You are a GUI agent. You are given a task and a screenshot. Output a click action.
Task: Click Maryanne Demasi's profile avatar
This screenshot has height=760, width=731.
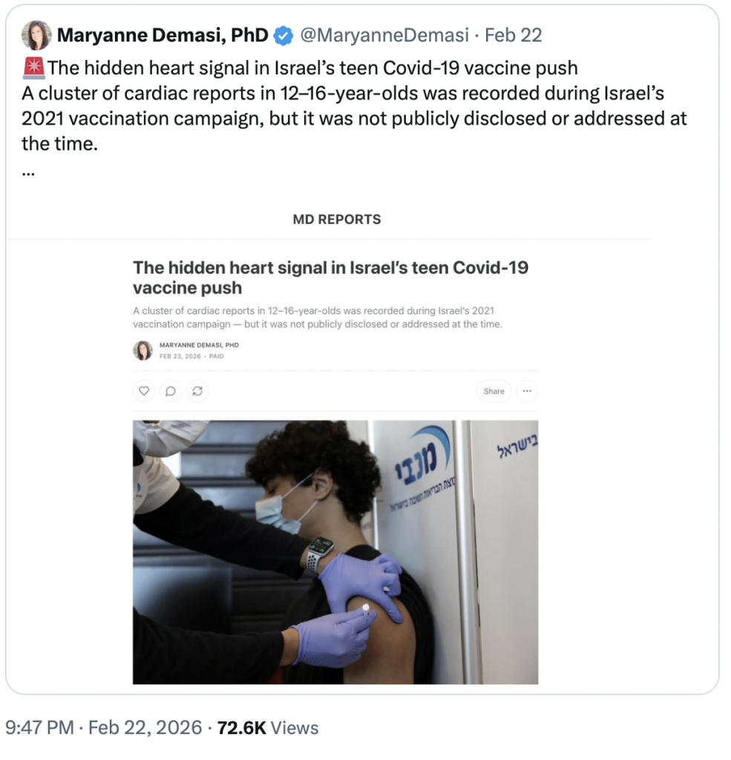(x=36, y=35)
